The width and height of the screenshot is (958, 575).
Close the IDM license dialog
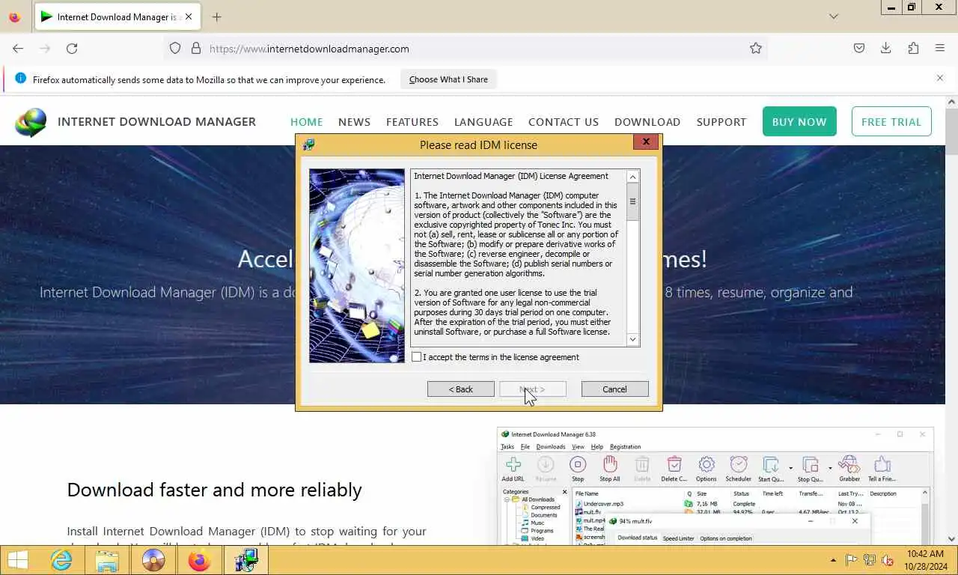click(646, 142)
